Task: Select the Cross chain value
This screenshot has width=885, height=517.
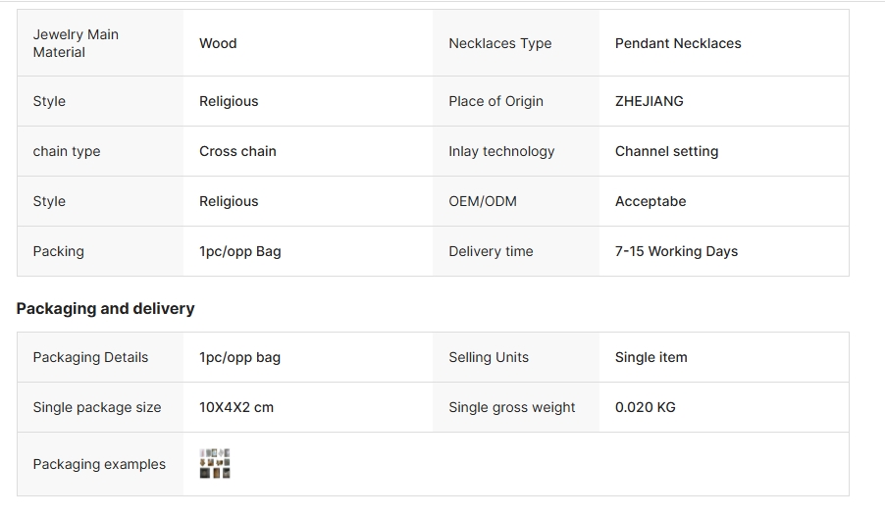Action: click(x=237, y=151)
